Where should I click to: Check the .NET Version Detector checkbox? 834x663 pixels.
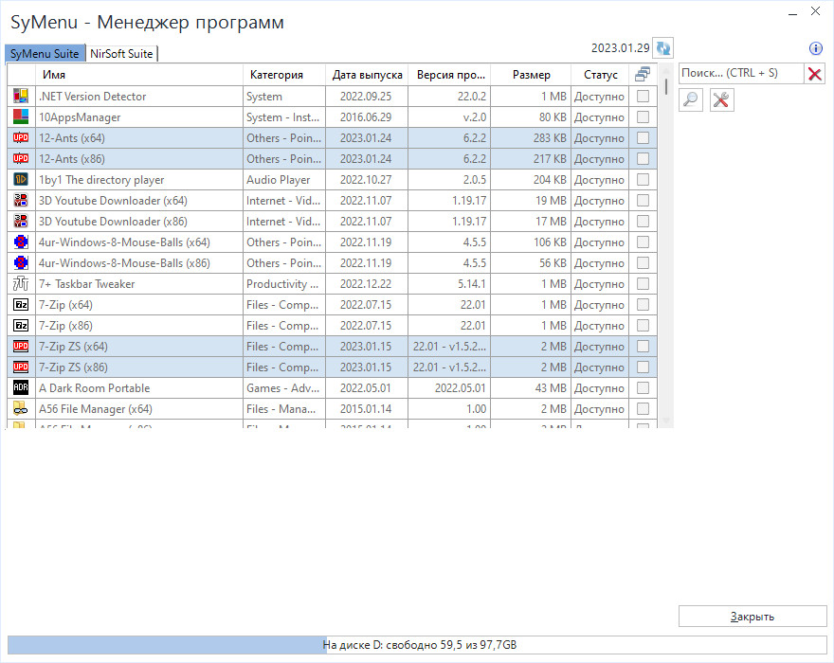644,97
